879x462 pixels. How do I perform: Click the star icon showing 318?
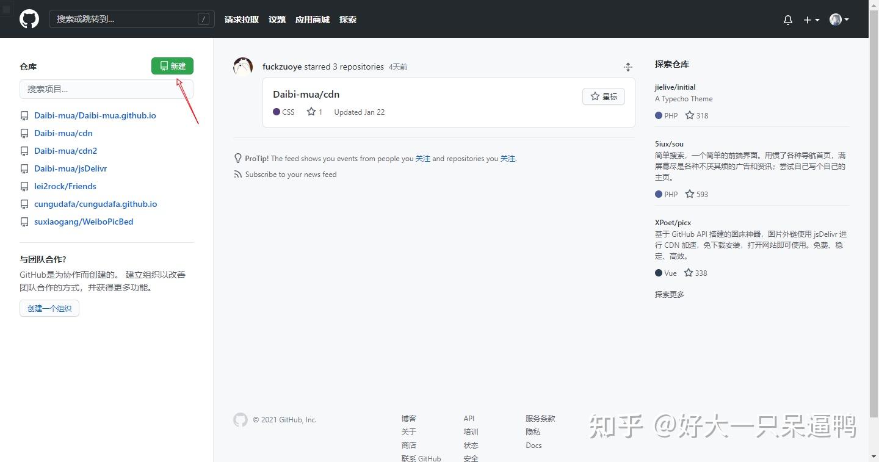click(690, 115)
